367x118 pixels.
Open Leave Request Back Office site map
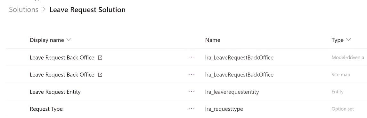62,75
